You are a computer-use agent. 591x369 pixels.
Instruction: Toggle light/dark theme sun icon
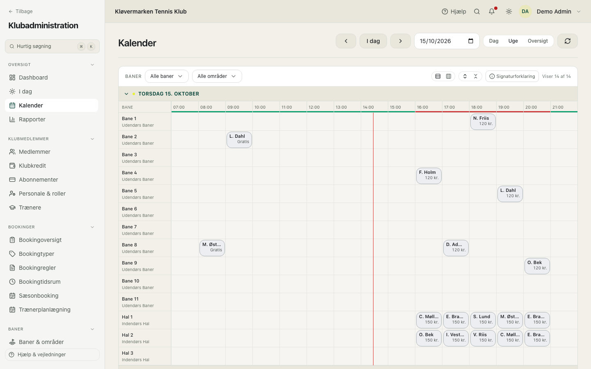point(509,11)
